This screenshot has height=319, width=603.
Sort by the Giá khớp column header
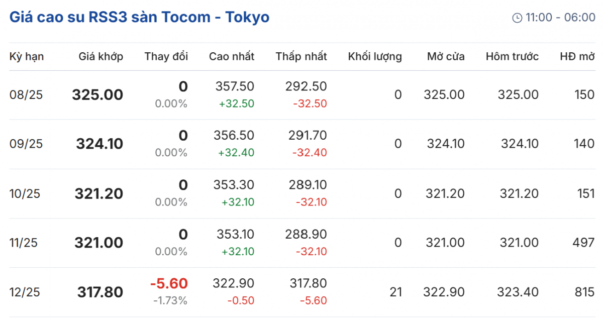pyautogui.click(x=100, y=57)
